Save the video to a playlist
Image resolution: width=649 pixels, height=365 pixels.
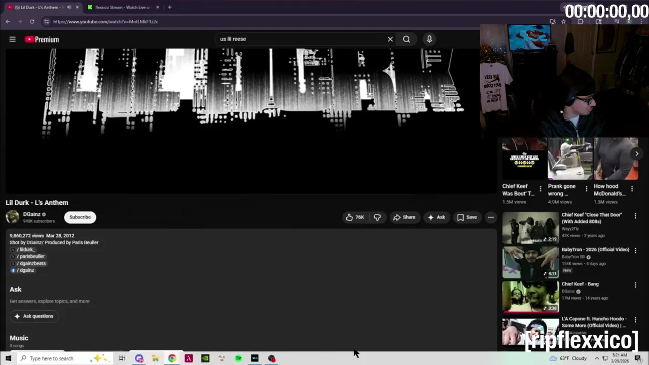(x=467, y=217)
